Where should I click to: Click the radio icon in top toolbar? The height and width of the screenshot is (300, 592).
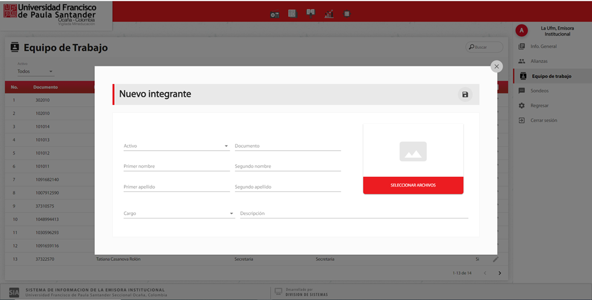[x=274, y=14]
